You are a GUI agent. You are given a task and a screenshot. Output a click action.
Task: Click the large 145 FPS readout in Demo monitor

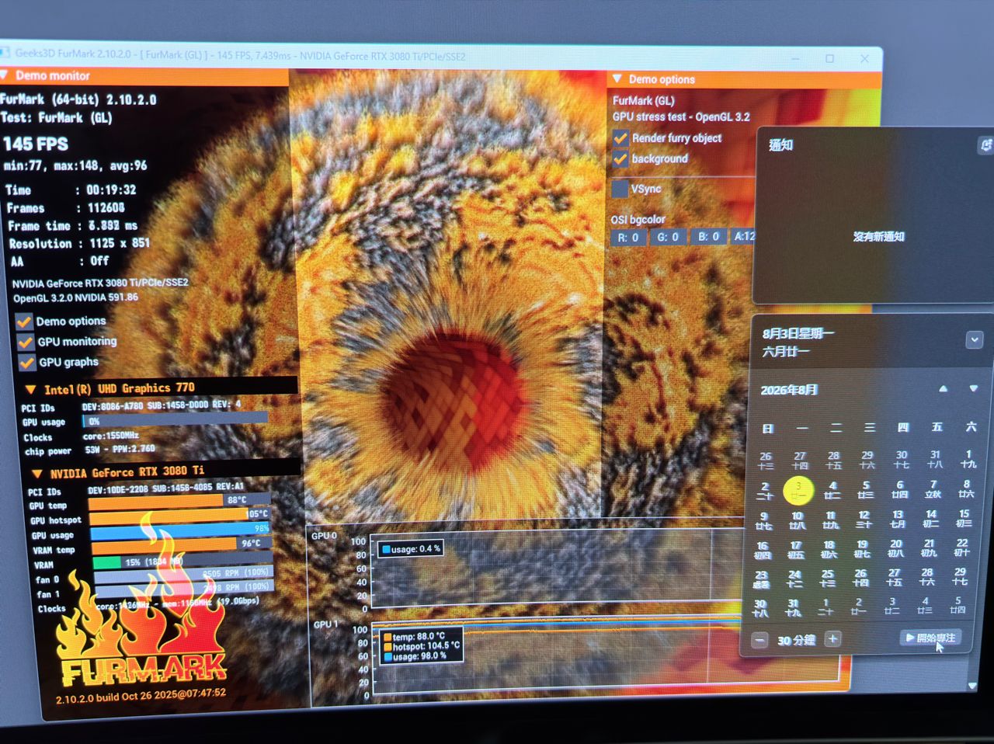(x=36, y=144)
